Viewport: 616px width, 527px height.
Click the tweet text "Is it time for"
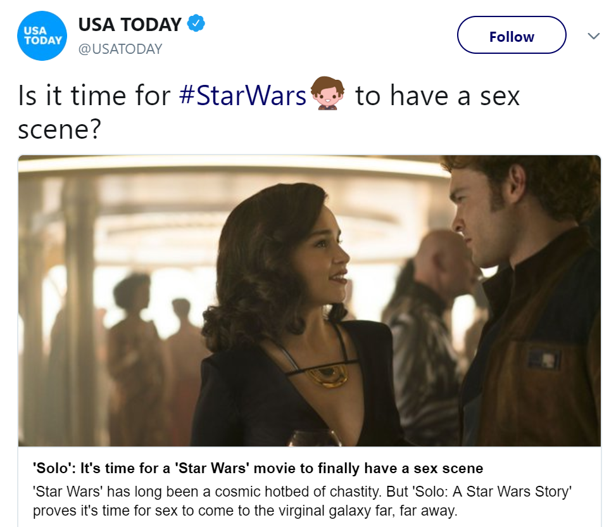pos(95,96)
